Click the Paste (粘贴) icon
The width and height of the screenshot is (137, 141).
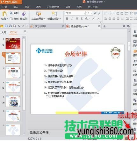pyautogui.click(x=4, y=14)
